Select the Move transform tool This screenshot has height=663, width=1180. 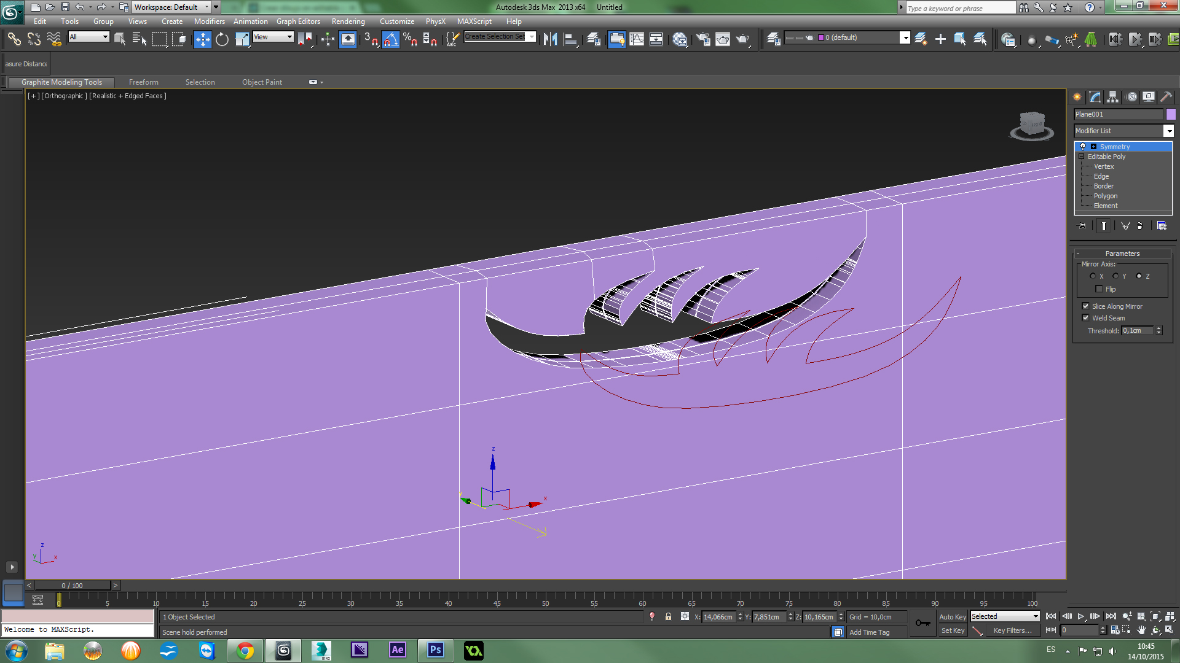(x=202, y=39)
